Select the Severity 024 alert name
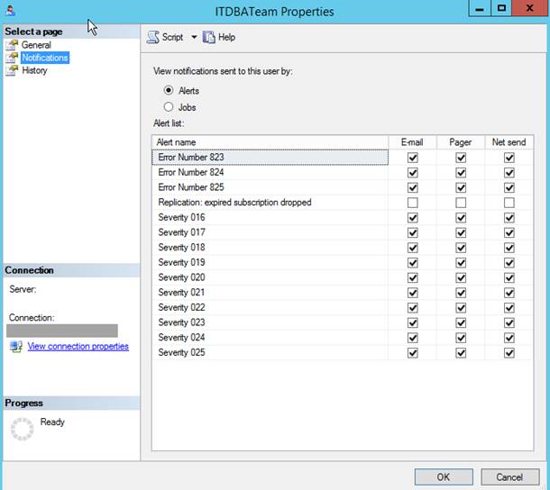 (x=181, y=338)
